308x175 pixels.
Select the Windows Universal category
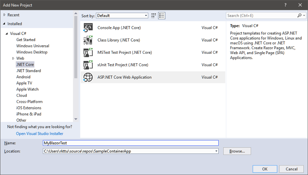coord(33,46)
